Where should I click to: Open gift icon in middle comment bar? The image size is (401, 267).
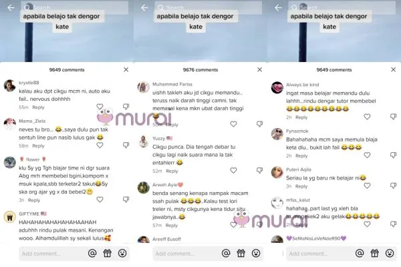(241, 253)
